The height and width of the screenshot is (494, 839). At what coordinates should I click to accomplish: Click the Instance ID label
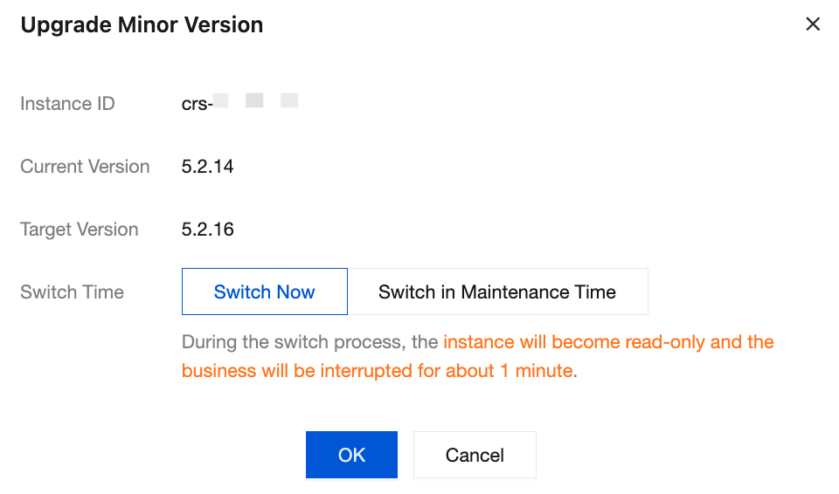pos(67,104)
